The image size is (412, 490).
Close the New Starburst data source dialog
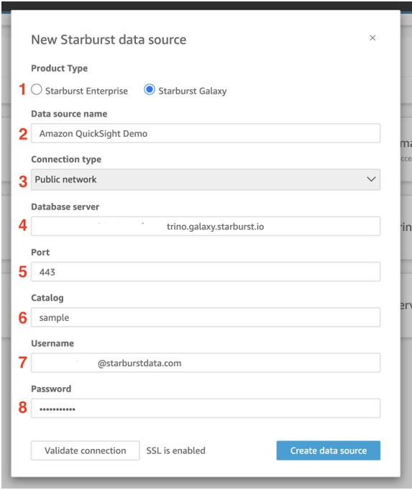pos(372,38)
